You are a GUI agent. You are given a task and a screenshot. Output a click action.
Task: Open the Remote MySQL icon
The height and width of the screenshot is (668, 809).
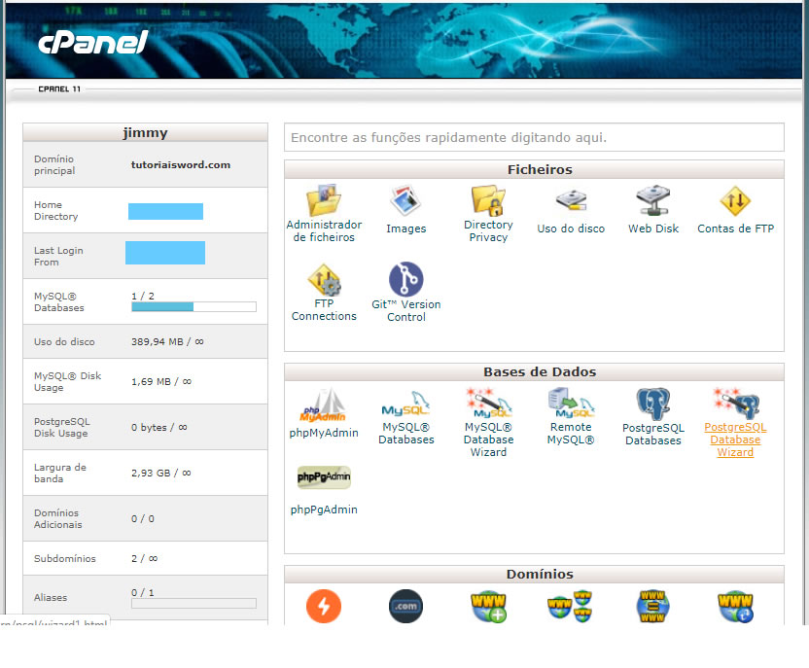click(x=571, y=403)
